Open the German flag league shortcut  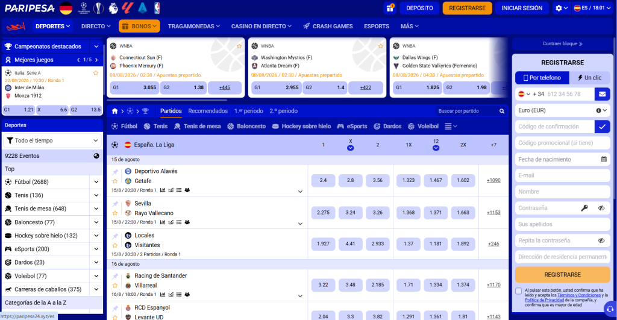[x=66, y=8]
